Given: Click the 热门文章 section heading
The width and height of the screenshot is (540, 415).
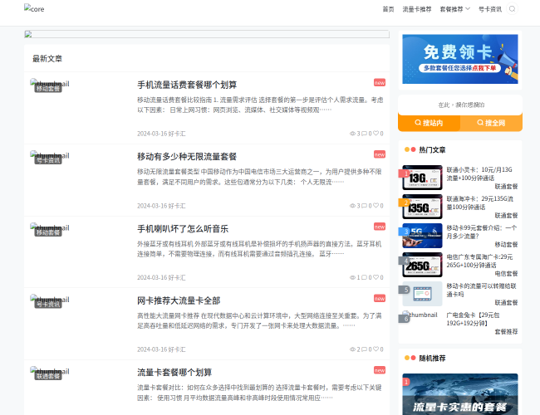Looking at the screenshot, I should [432, 149].
